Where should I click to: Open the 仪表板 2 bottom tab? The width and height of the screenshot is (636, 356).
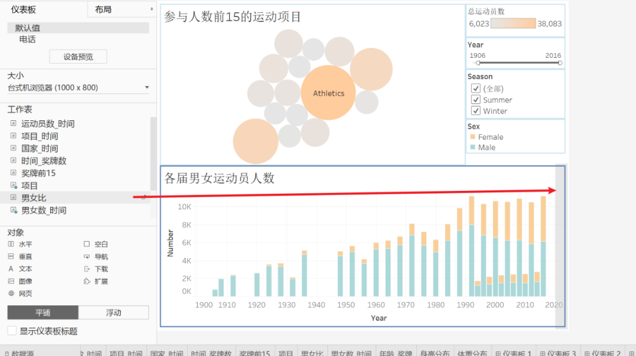point(602,352)
